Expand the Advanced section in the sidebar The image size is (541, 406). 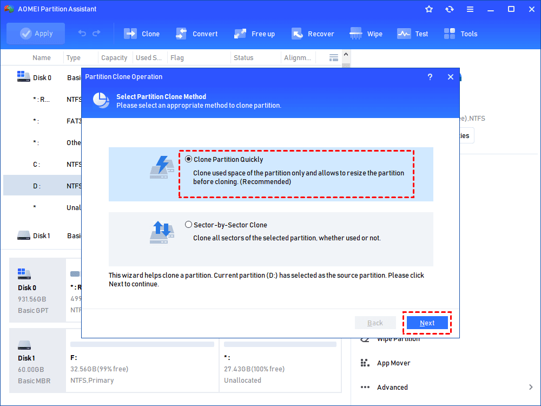pos(392,387)
